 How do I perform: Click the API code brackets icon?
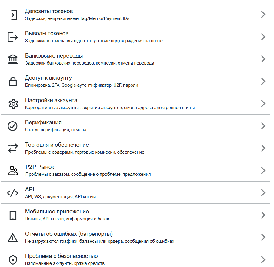pos(13,193)
